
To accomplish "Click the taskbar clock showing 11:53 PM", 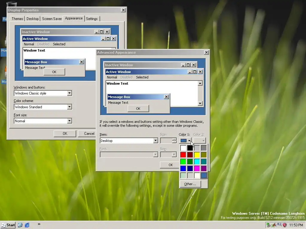I will click(x=296, y=225).
